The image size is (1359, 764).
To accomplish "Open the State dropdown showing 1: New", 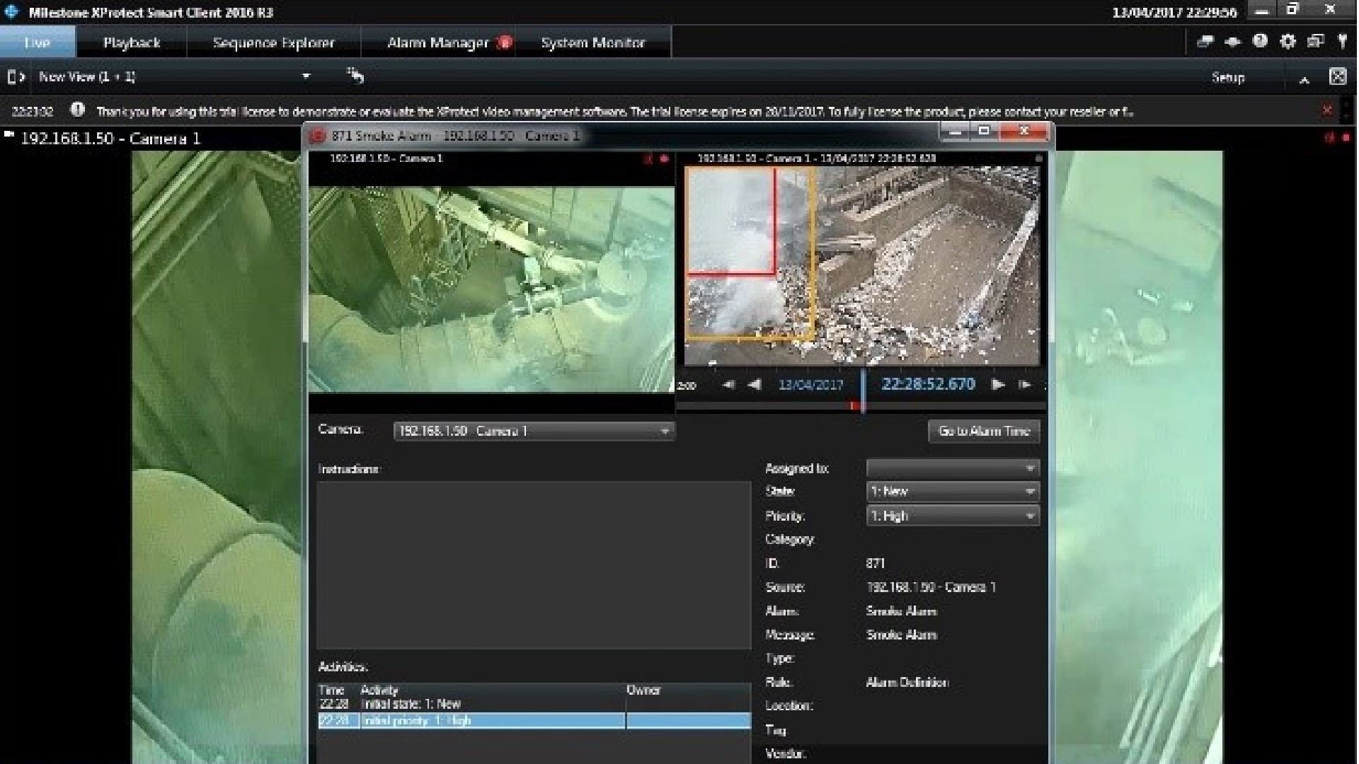I will (x=953, y=491).
